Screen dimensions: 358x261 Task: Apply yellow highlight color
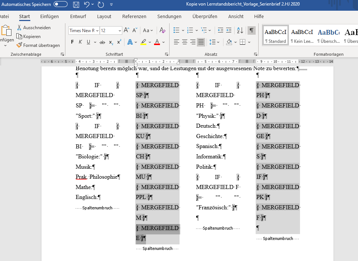(143, 42)
